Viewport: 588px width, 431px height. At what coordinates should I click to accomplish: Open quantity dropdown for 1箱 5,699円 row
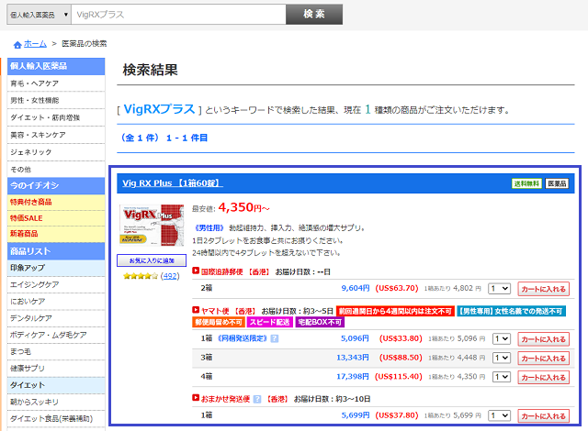[x=500, y=415]
